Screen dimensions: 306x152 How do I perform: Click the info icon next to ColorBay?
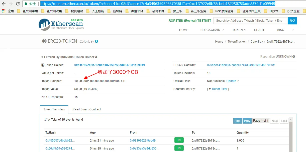click(x=96, y=41)
